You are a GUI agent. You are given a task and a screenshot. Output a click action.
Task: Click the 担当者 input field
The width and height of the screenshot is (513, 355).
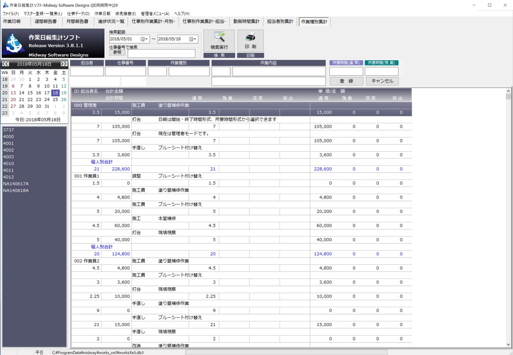87,71
